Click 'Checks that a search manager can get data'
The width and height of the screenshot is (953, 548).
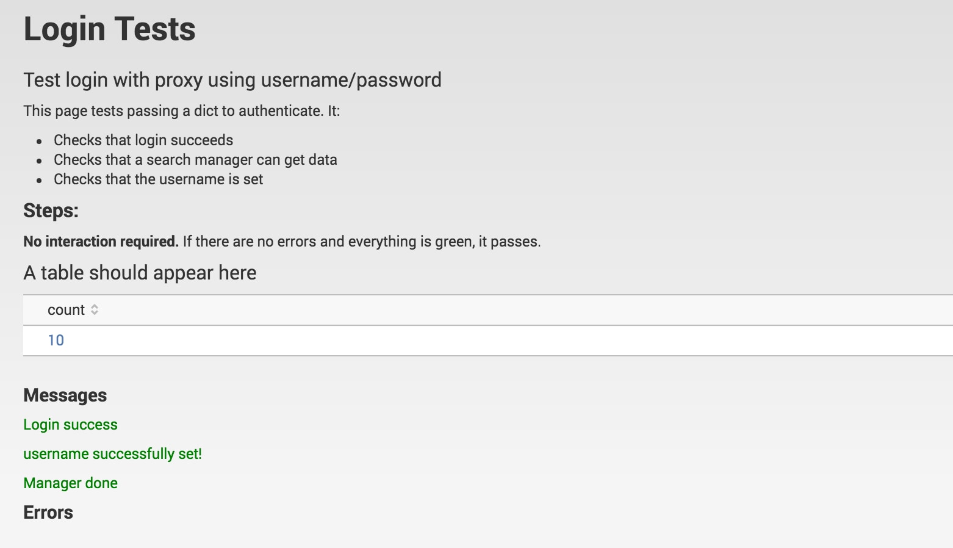tap(195, 160)
